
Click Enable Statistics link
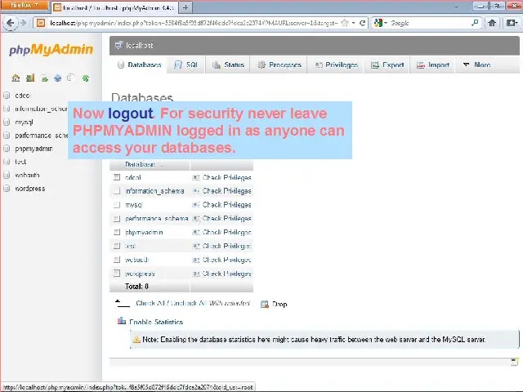pos(156,322)
